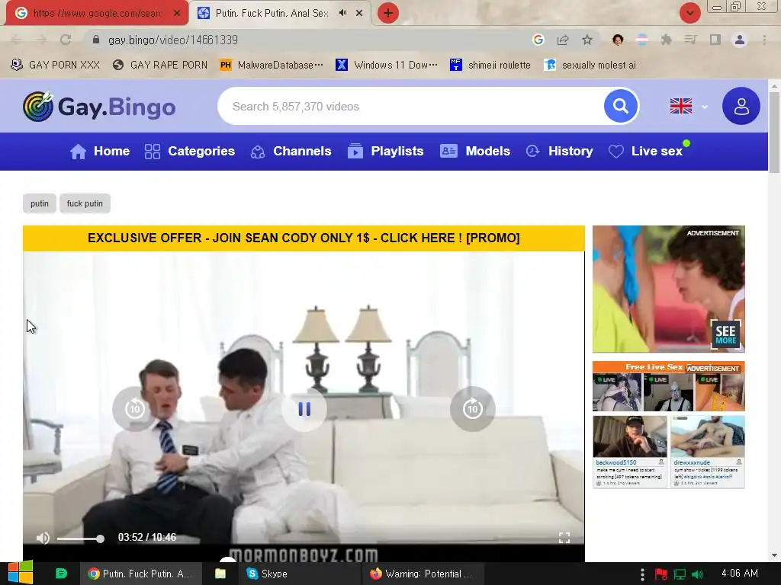Open the History nav item
This screenshot has height=585, width=781.
point(559,152)
